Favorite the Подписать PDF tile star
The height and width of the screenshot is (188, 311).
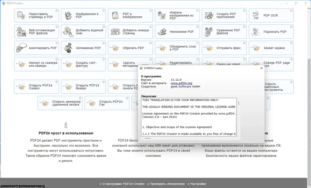[x=291, y=27]
